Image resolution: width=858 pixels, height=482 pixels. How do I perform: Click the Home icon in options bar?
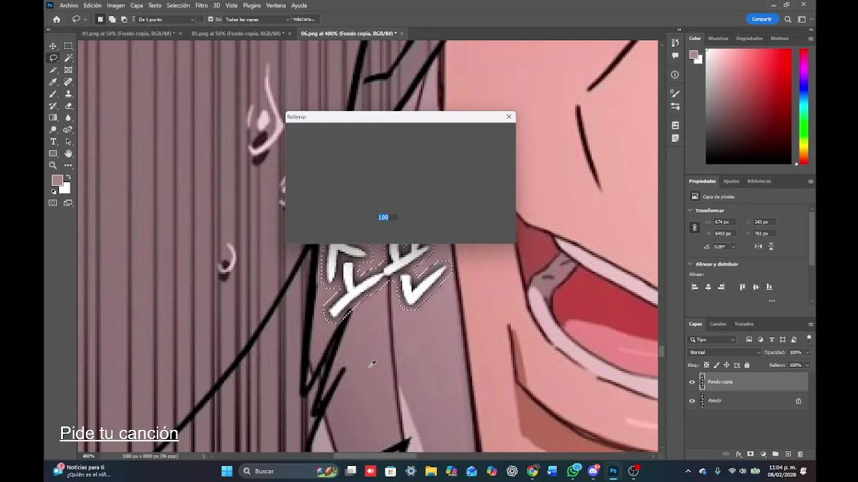(56, 19)
